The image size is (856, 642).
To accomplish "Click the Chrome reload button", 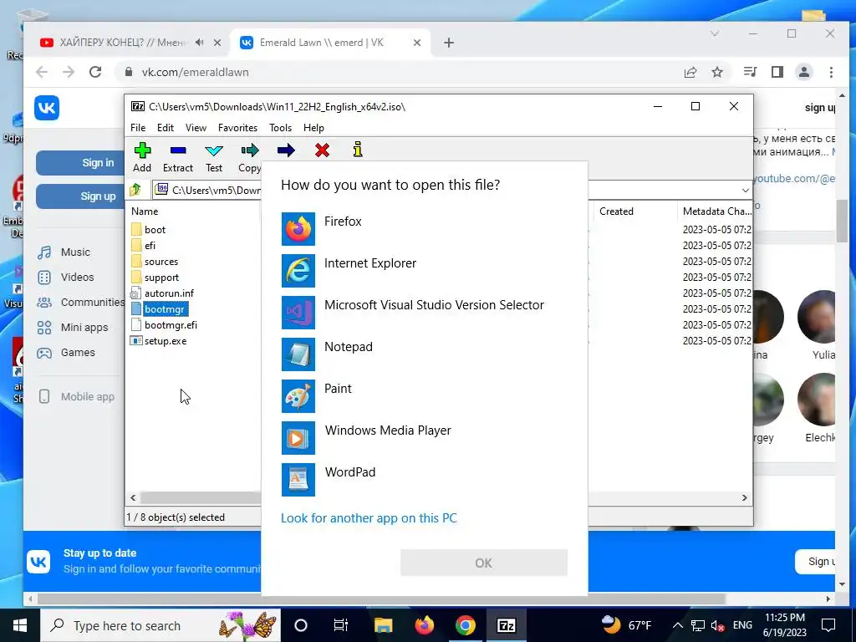I will point(95,72).
